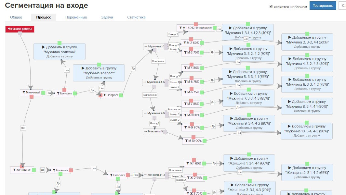Image resolution: width=346 pixels, height=195 pixels.
Task: Click arrow icon of Мужчины 1-3 node
Action: tap(146, 46)
